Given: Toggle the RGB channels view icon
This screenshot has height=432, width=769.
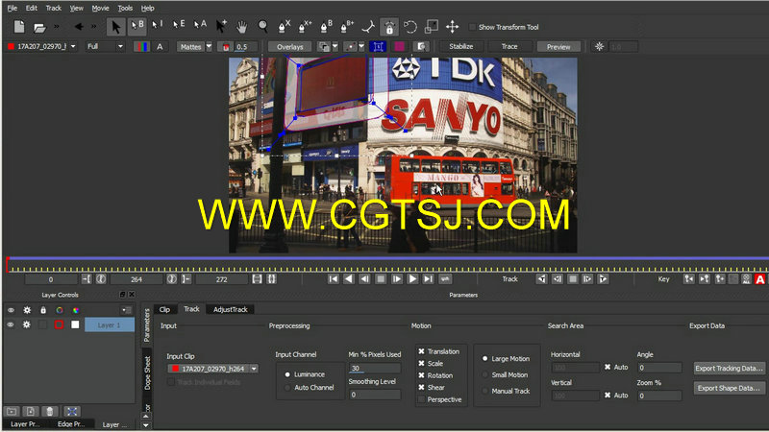Looking at the screenshot, I should [x=141, y=46].
